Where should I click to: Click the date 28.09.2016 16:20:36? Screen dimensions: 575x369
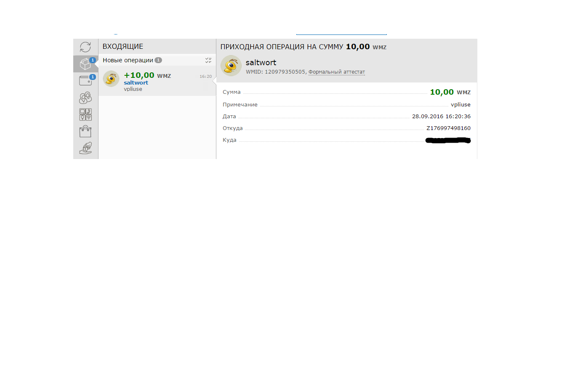point(441,117)
